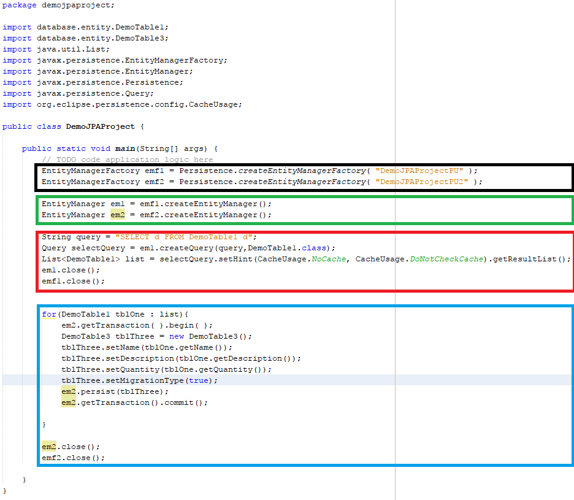Click the import javax.persistence.Query statement
The width and height of the screenshot is (574, 500).
77,93
